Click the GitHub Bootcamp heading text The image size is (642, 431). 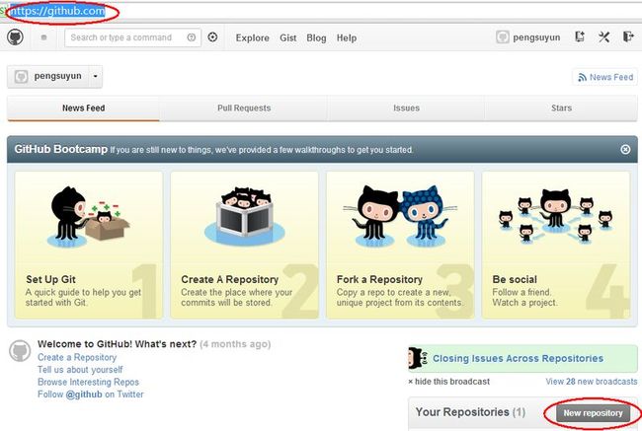click(x=60, y=149)
